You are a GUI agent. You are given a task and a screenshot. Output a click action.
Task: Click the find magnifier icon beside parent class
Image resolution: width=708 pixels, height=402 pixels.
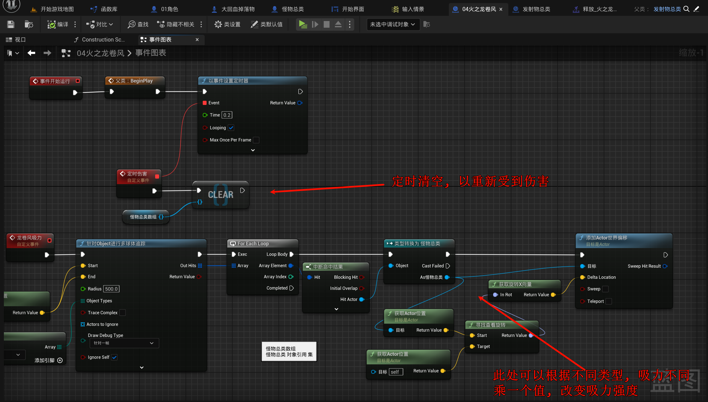[x=686, y=9]
